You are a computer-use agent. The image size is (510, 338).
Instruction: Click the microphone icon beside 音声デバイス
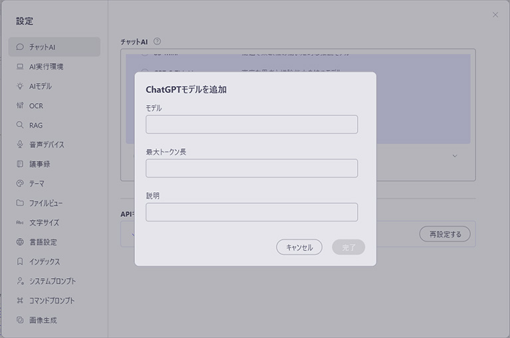tap(20, 144)
